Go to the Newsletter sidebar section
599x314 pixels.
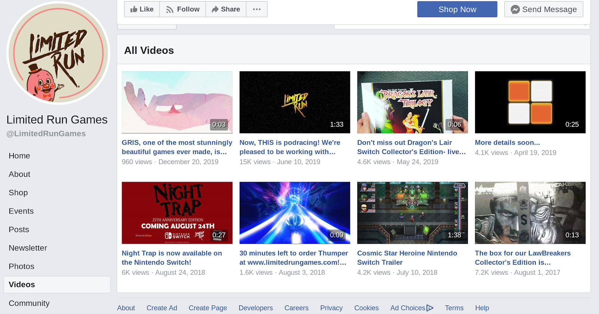[28, 248]
